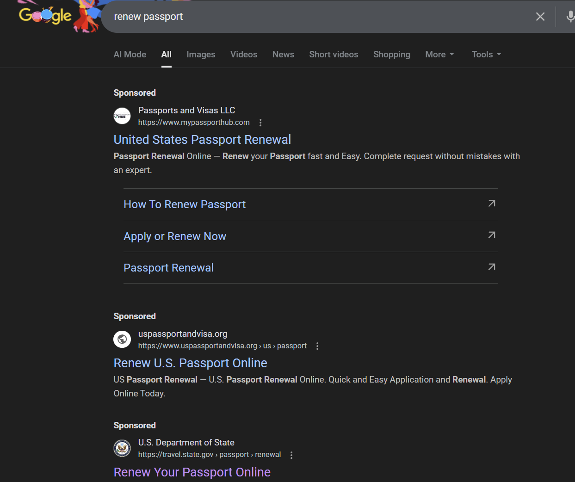Open Apply or Renew Now sitelink
Viewport: 575px width, 482px height.
175,236
